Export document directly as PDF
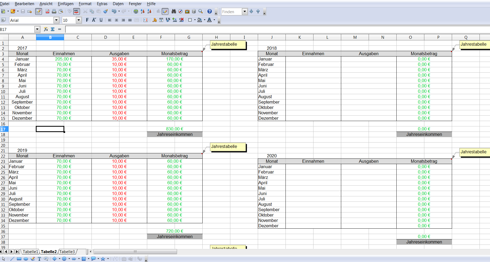The image size is (490, 262). (47, 11)
